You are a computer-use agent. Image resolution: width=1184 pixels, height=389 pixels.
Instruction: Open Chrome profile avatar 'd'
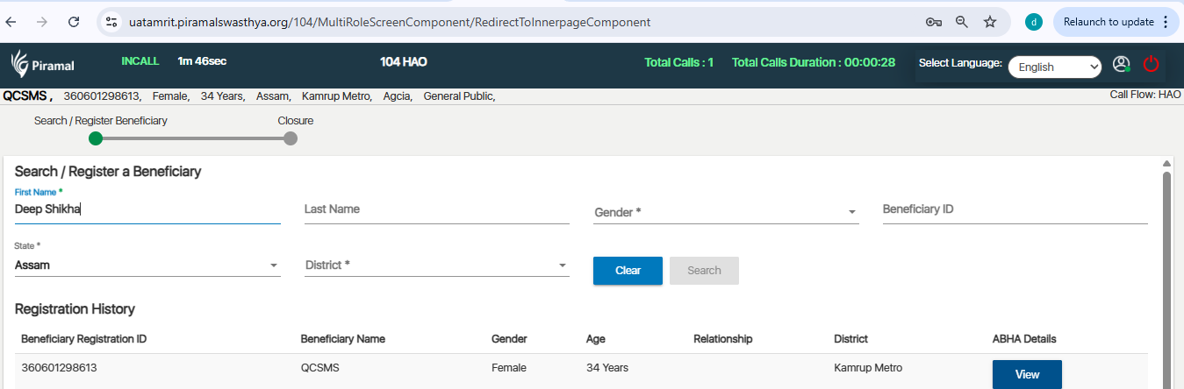1034,22
